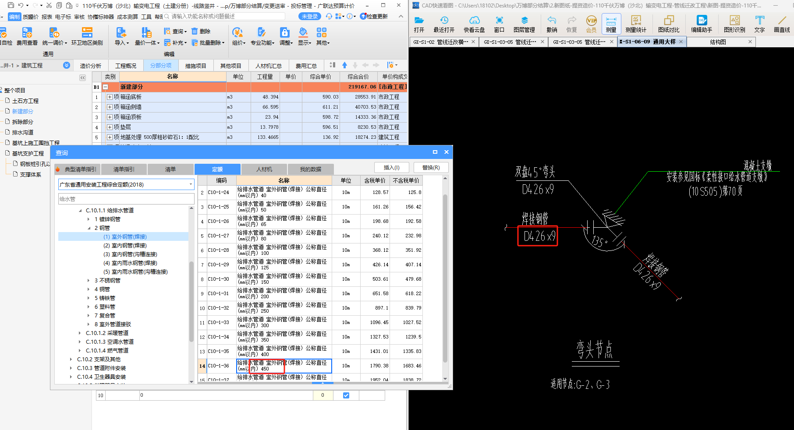Click the save icon in title bar
Viewport: 794px width, 430px height.
click(x=11, y=5)
